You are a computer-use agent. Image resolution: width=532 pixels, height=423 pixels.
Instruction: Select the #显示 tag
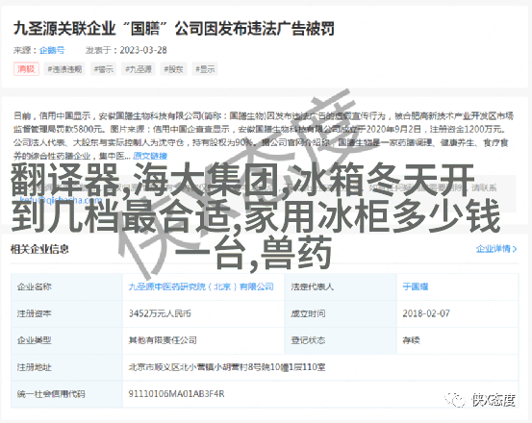tap(205, 69)
